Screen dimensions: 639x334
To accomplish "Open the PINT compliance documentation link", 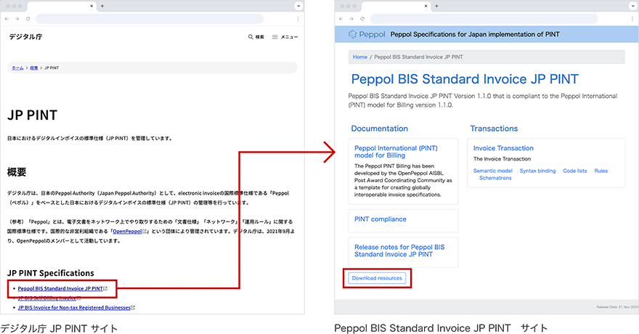I will click(380, 219).
